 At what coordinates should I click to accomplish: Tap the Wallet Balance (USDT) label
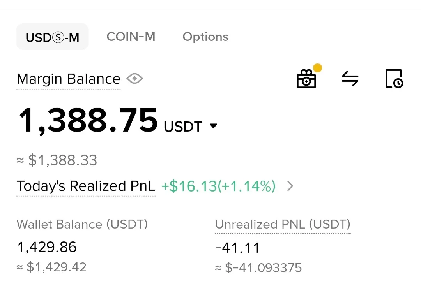[x=82, y=225]
